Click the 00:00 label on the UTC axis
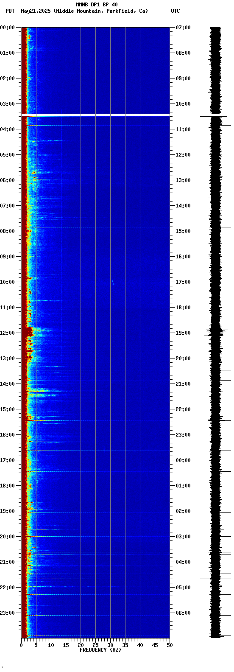The height and width of the screenshot is (672, 234). pos(183,460)
